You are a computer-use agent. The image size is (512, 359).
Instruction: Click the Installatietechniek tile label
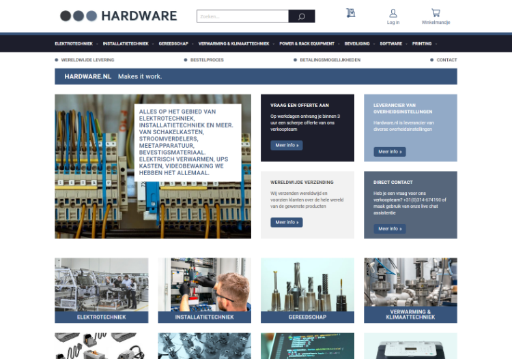pyautogui.click(x=204, y=317)
